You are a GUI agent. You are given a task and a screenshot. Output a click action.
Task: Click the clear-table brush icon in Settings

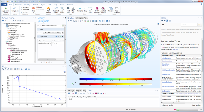(47, 62)
